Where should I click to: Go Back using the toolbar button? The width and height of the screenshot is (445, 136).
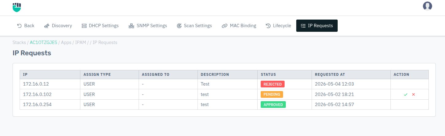[x=25, y=26]
